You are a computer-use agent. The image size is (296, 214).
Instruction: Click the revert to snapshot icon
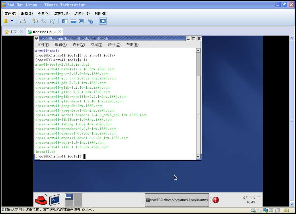[44, 21]
